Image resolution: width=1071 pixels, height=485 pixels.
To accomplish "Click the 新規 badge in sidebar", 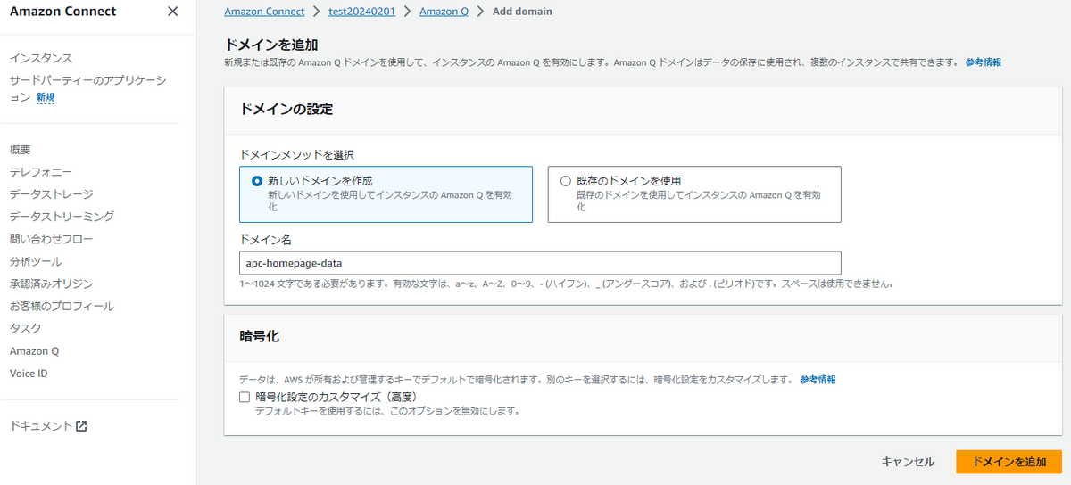I will [x=46, y=97].
